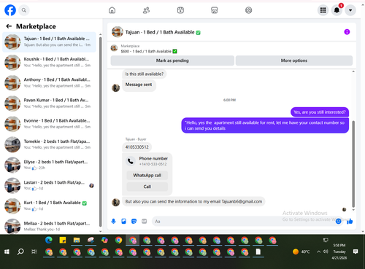Go back with the Marketplace arrow
The image size is (365, 269).
pyautogui.click(x=9, y=26)
